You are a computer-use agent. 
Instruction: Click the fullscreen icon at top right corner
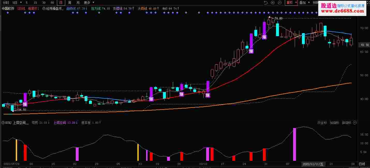coord(368,3)
